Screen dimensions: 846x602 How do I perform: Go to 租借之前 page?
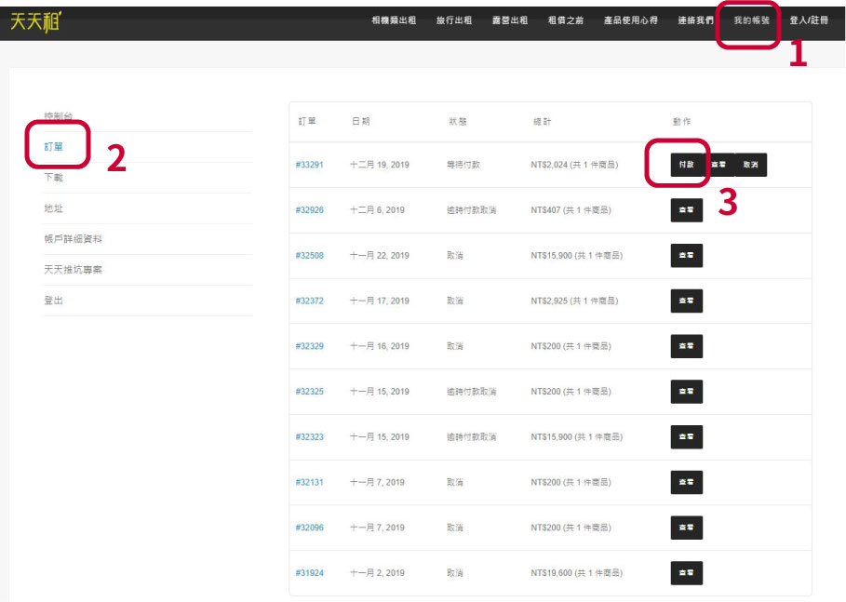pyautogui.click(x=566, y=20)
